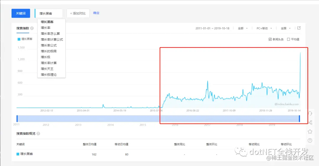Click value 162 in overview table

tap(94, 155)
